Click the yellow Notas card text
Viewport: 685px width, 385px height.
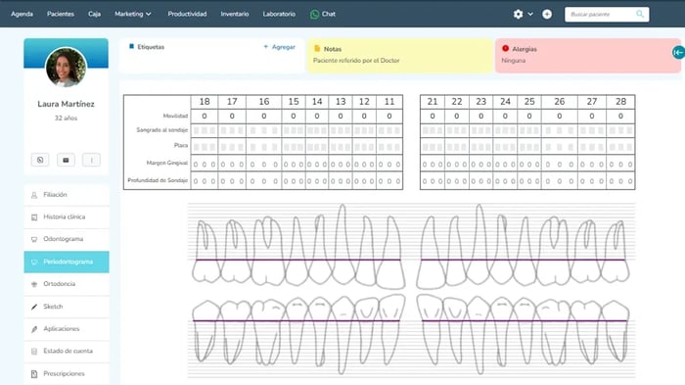(356, 61)
